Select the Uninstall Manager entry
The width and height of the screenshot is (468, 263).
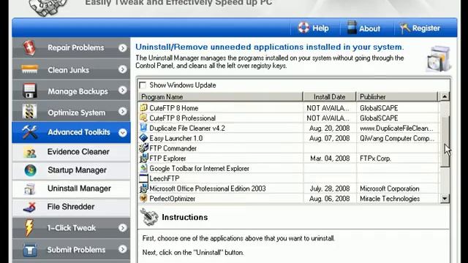(72, 188)
